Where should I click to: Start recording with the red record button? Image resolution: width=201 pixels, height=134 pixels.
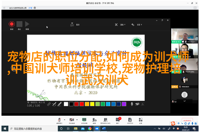[x=12, y=24]
